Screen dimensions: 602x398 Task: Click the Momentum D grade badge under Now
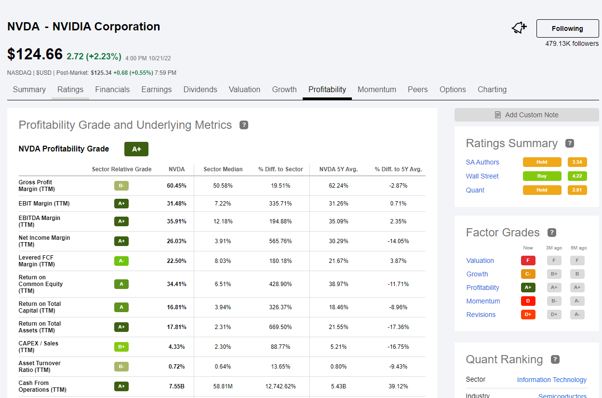tap(528, 301)
